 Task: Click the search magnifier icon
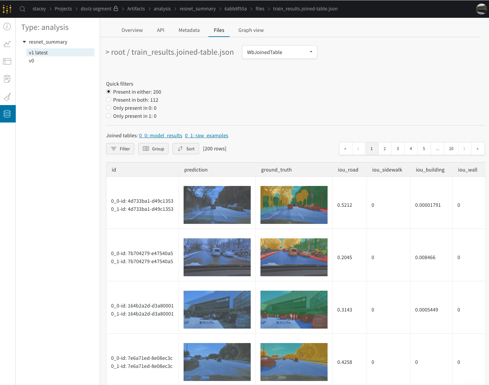coord(22,9)
